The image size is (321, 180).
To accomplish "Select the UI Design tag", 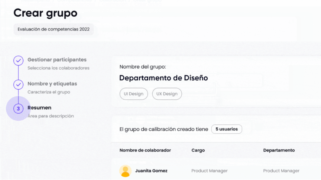I will click(133, 94).
